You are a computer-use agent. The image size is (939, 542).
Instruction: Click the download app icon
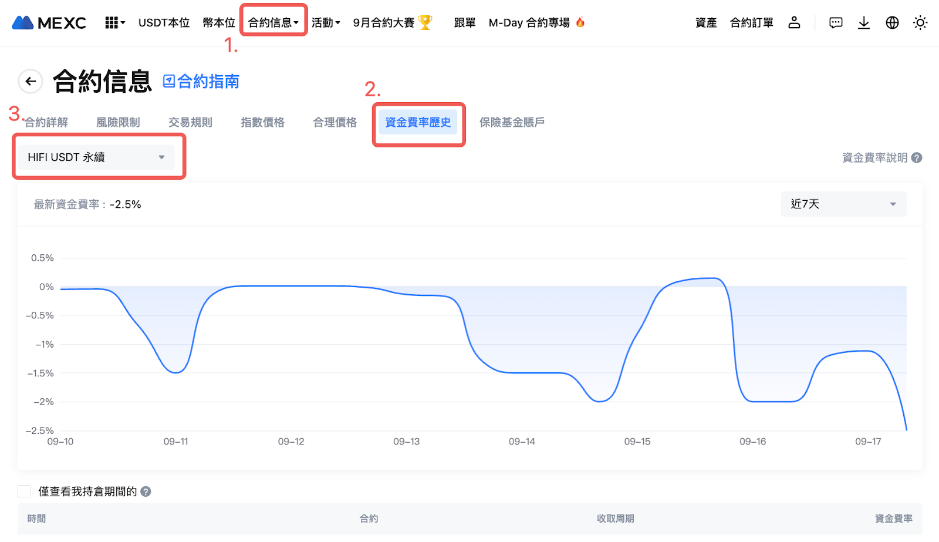pos(864,23)
